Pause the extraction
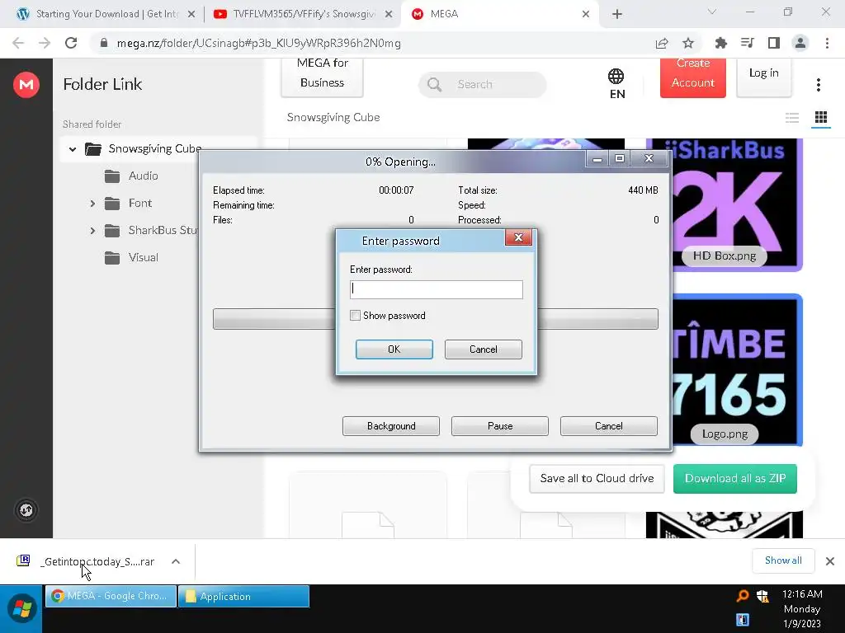This screenshot has width=845, height=633. (x=500, y=426)
